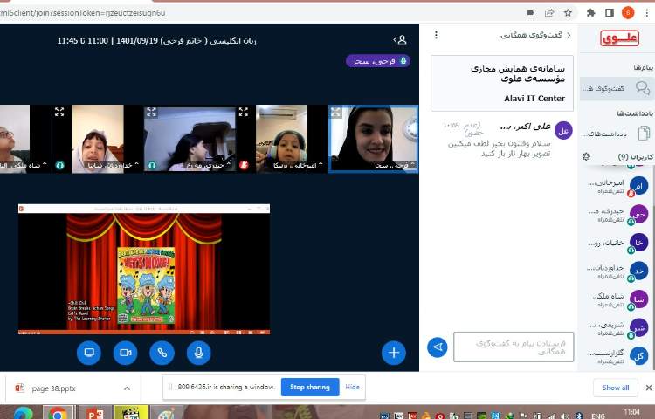The width and height of the screenshot is (655, 419).
Task: Select user شریفی in the users list
Action: (617, 327)
